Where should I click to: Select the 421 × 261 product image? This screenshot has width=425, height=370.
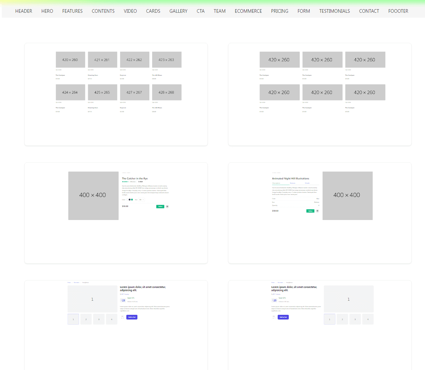(102, 60)
